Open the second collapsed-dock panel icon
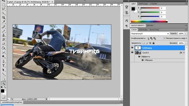This screenshot has height=106, width=189. coord(126,12)
